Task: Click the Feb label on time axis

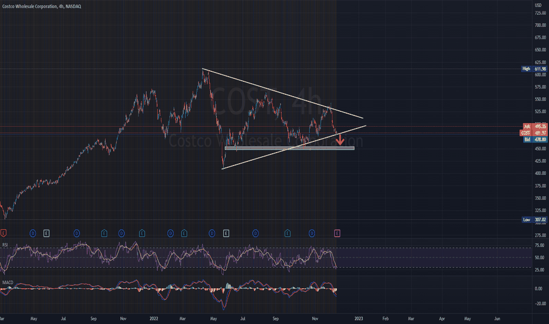Action: coord(385,319)
